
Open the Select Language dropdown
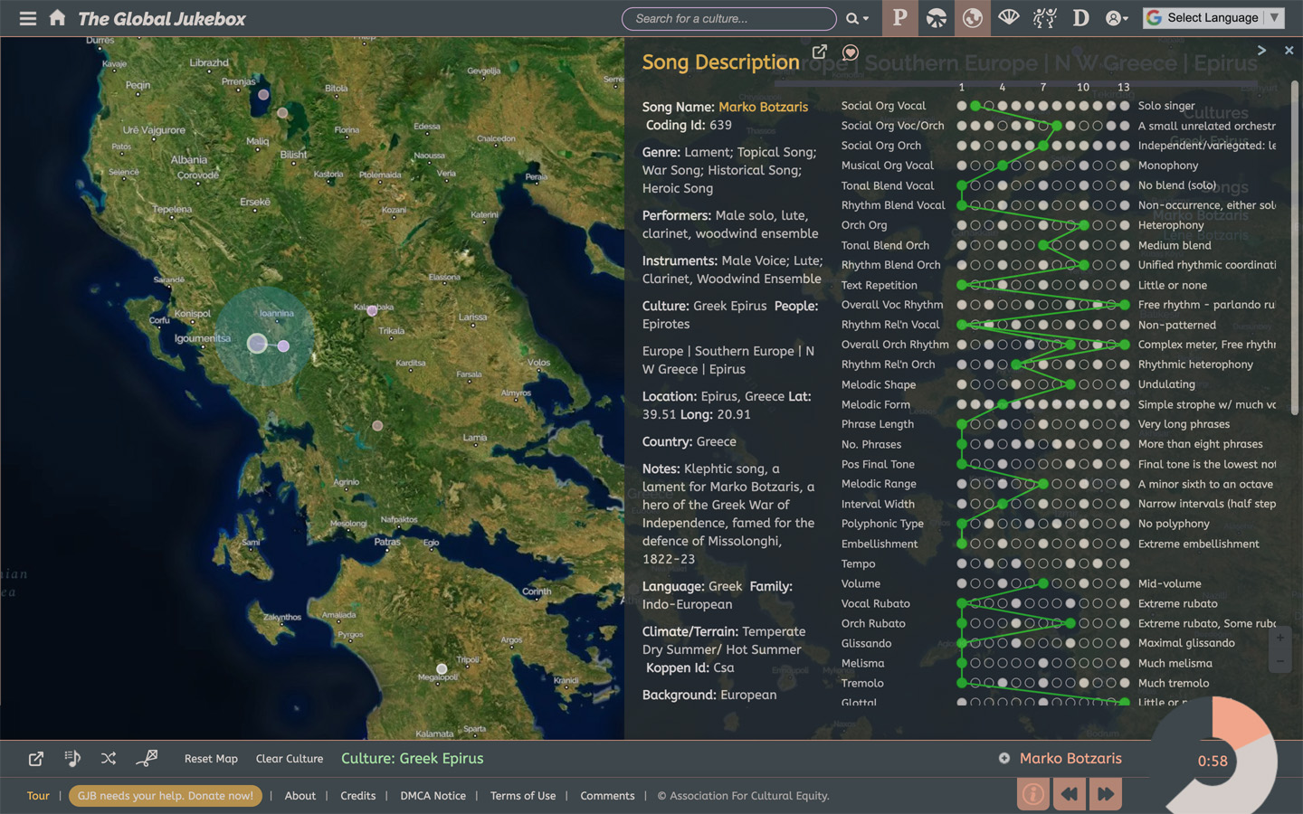click(1213, 17)
